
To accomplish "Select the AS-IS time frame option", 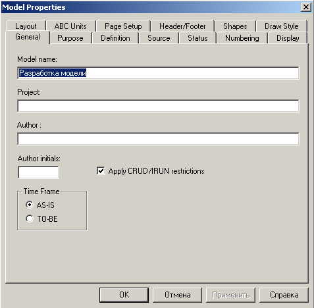I will pos(40,205).
